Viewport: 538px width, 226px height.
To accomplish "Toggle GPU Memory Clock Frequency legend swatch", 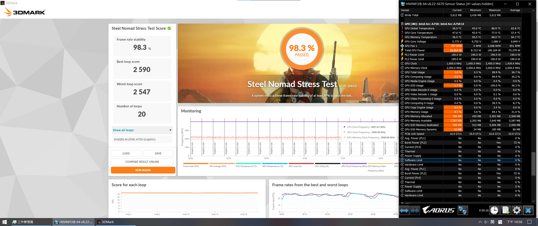I will tap(380, 164).
